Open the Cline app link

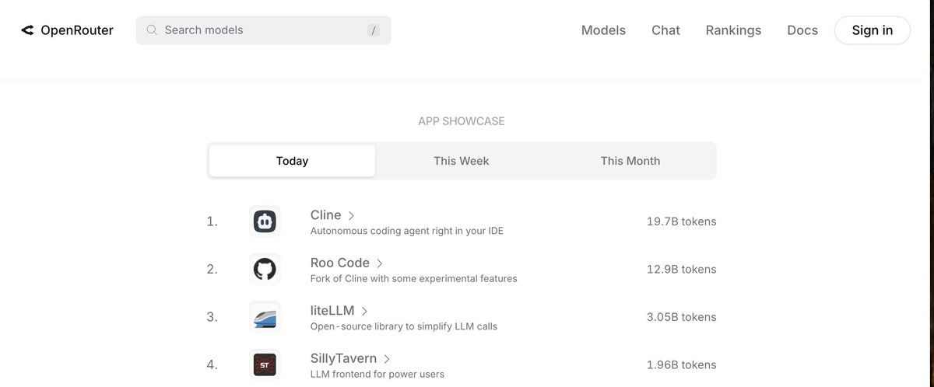click(x=325, y=215)
